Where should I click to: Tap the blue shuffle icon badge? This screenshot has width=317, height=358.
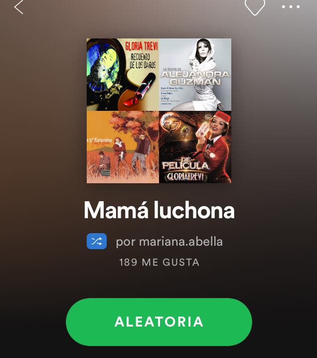[x=97, y=241]
